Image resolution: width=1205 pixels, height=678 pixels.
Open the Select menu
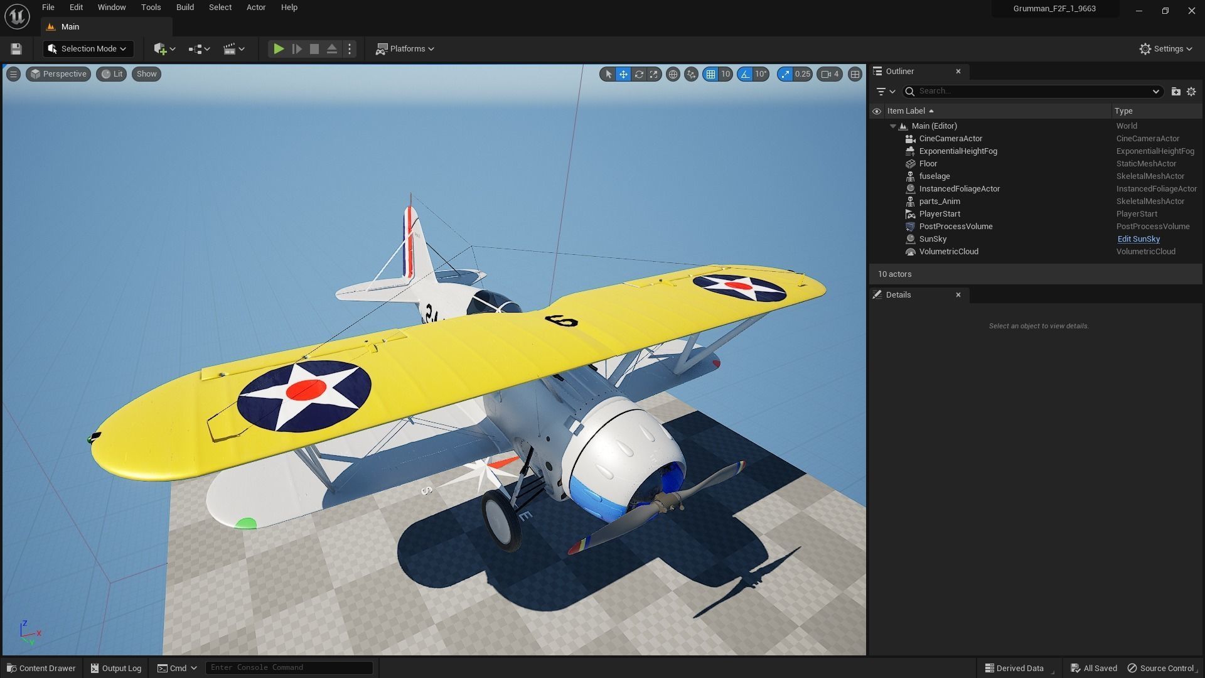coord(220,8)
